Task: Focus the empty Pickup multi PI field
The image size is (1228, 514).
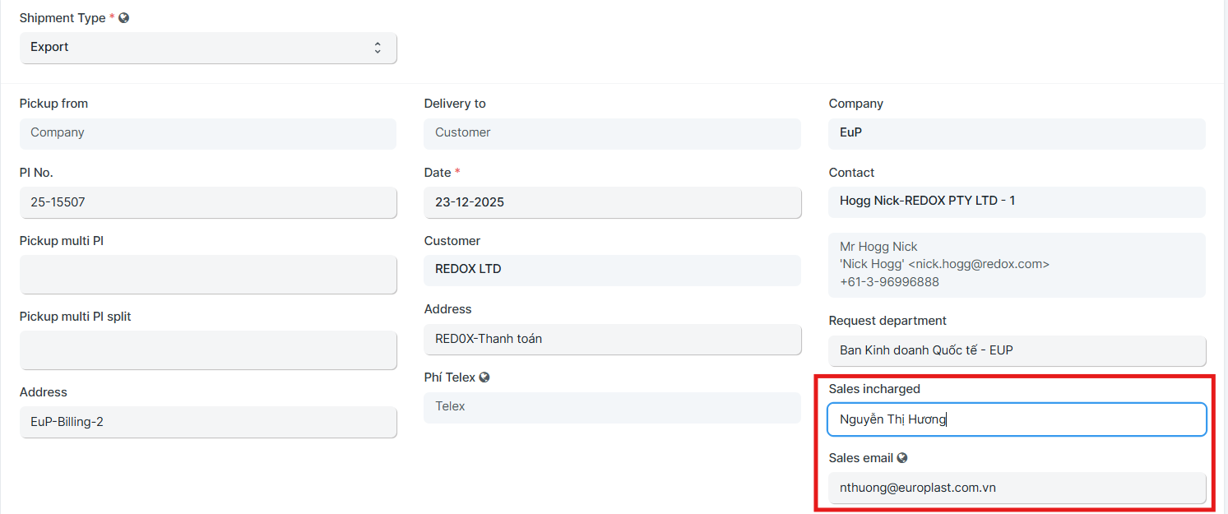Action: point(208,274)
